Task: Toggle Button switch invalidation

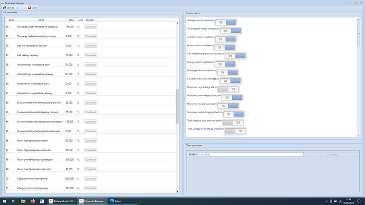Action: pos(224,48)
